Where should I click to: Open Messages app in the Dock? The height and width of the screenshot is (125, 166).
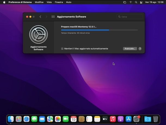34,119
